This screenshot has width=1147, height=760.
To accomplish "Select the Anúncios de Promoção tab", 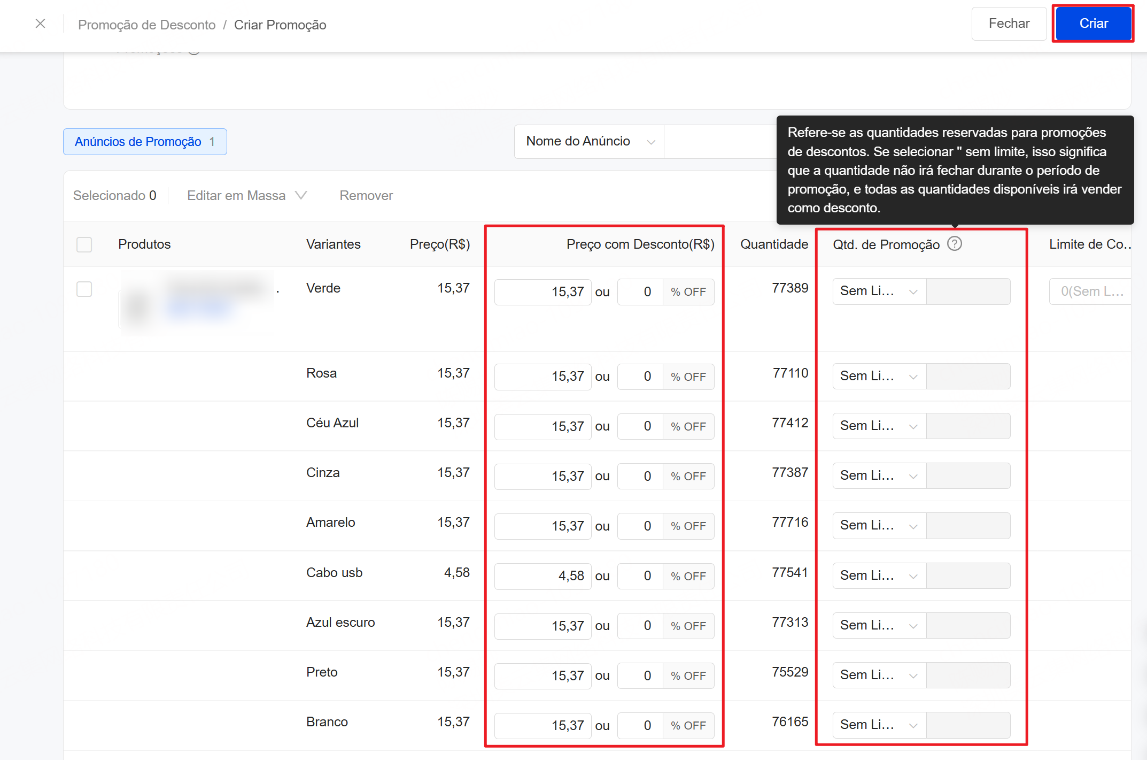I will pos(145,142).
